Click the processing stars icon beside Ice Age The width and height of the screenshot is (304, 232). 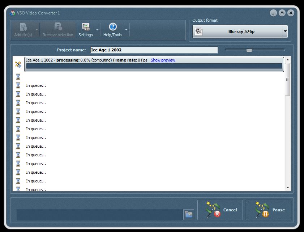click(18, 64)
